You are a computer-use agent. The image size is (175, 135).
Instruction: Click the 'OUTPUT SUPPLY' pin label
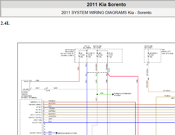(35, 118)
